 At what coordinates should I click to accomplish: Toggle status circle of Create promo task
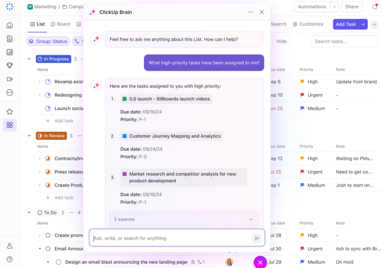(x=48, y=235)
